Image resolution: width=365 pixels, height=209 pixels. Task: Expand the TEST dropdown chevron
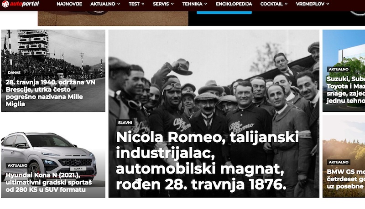(143, 4)
